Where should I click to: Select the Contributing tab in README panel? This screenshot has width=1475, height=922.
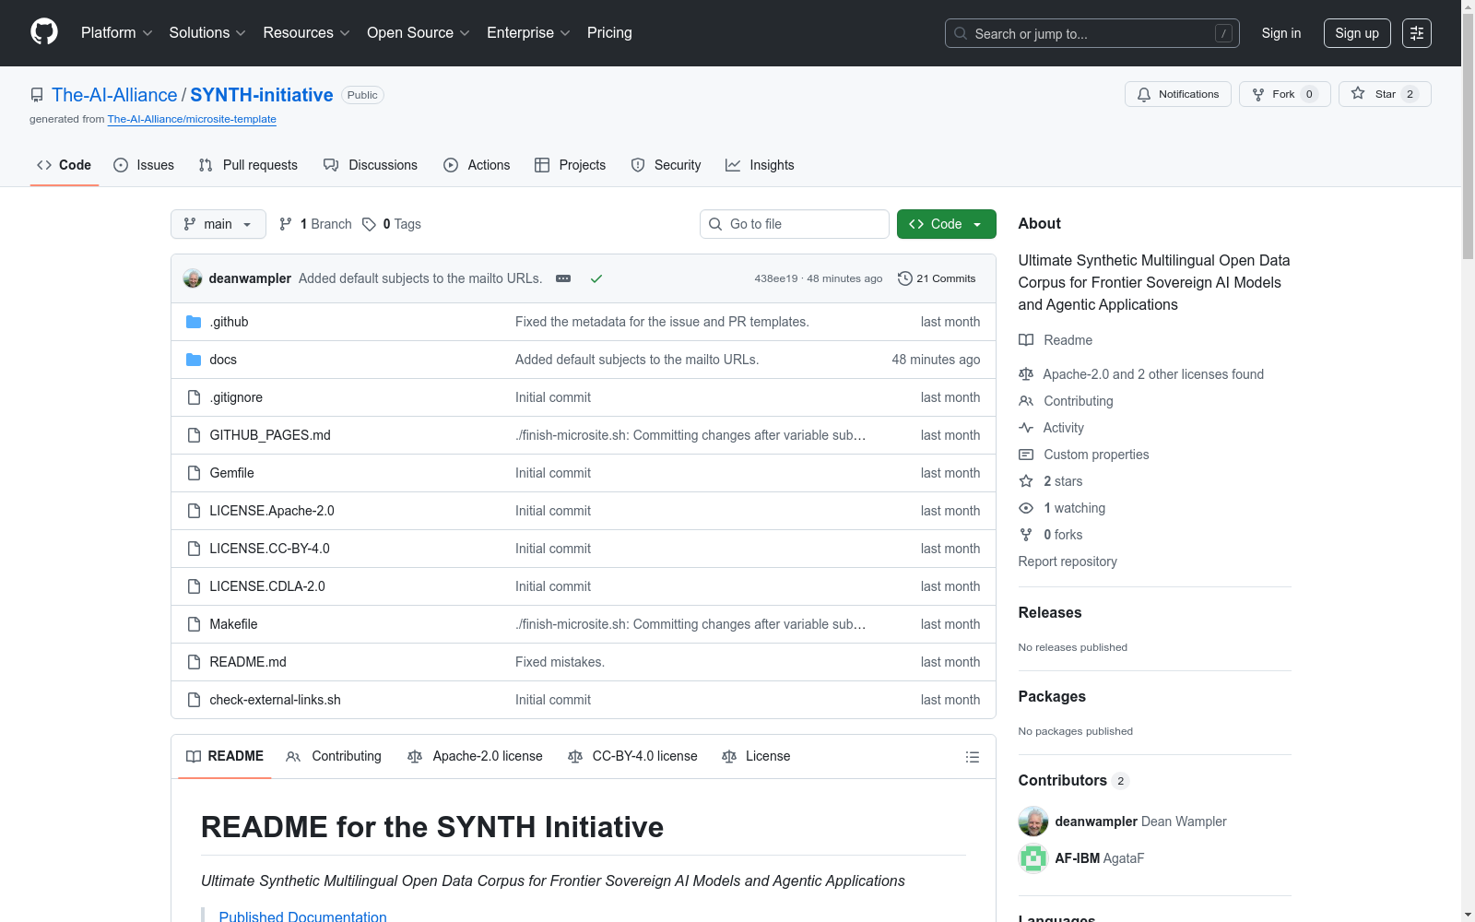(334, 756)
